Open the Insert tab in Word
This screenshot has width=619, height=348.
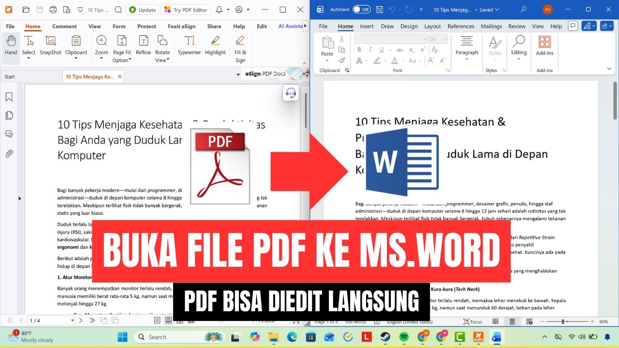(367, 27)
